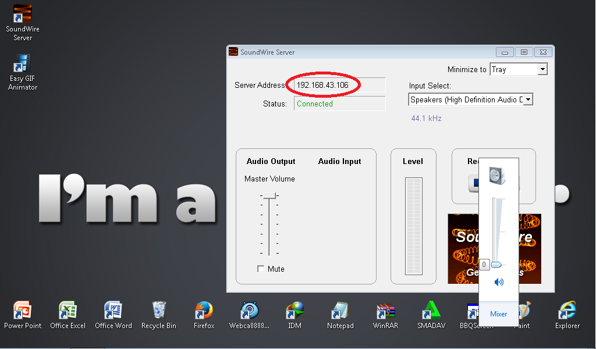Launch the Explorer shortcut
Screen dimensions: 596x349
[x=567, y=315]
